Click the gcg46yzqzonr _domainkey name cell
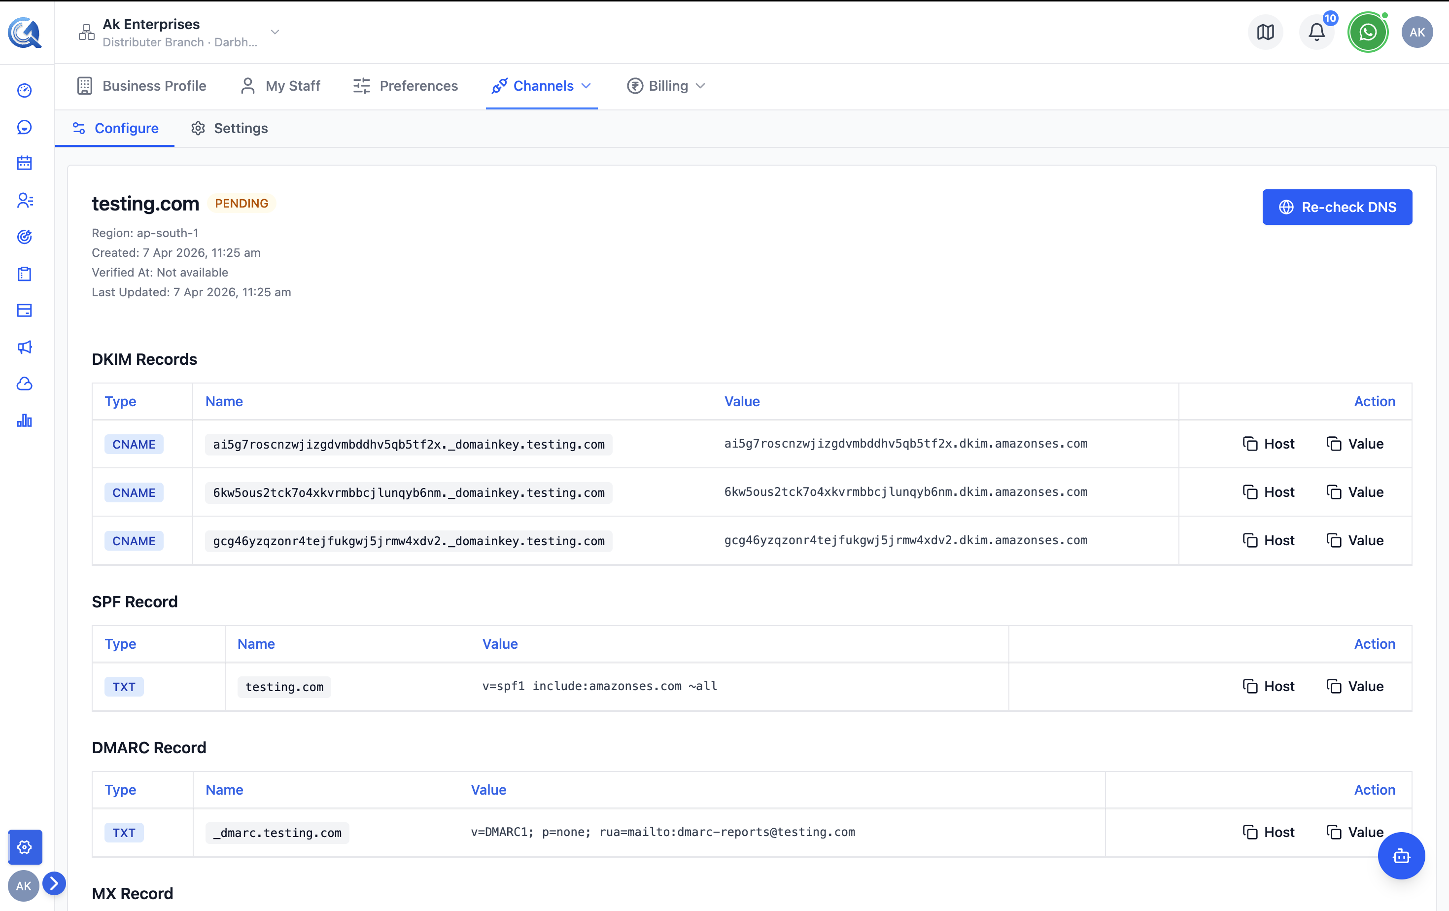The width and height of the screenshot is (1449, 911). tap(409, 541)
